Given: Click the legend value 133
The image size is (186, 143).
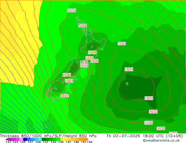Looking at the screenshot, I should 53,142.
